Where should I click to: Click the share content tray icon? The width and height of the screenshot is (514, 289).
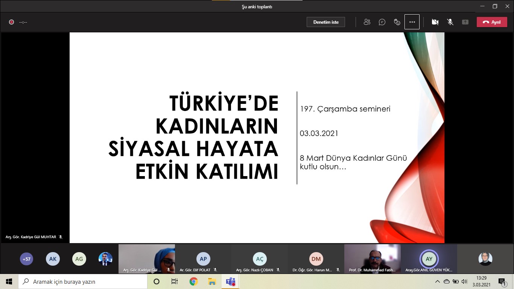point(465,22)
